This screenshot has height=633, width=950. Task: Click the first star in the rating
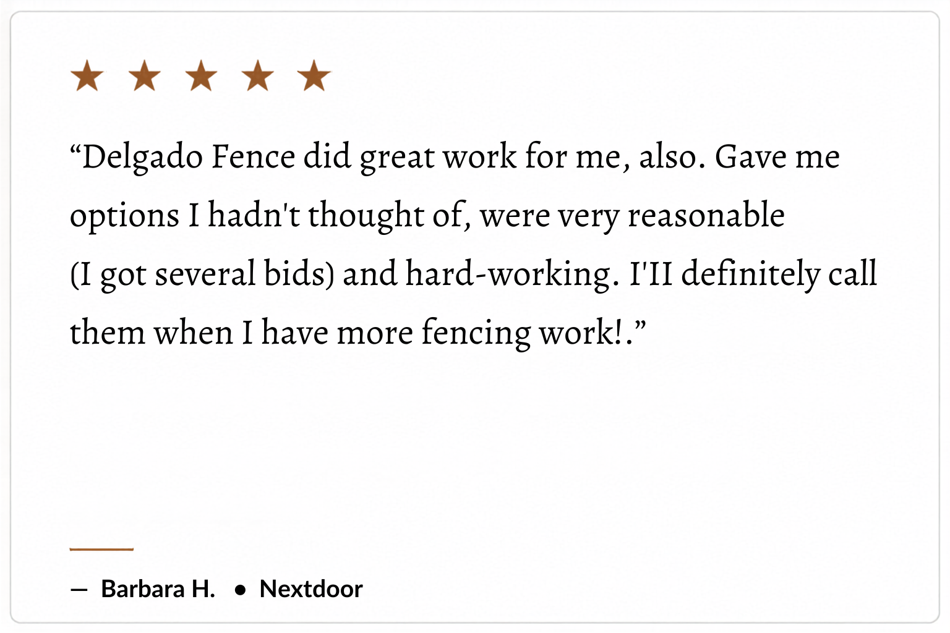point(87,76)
